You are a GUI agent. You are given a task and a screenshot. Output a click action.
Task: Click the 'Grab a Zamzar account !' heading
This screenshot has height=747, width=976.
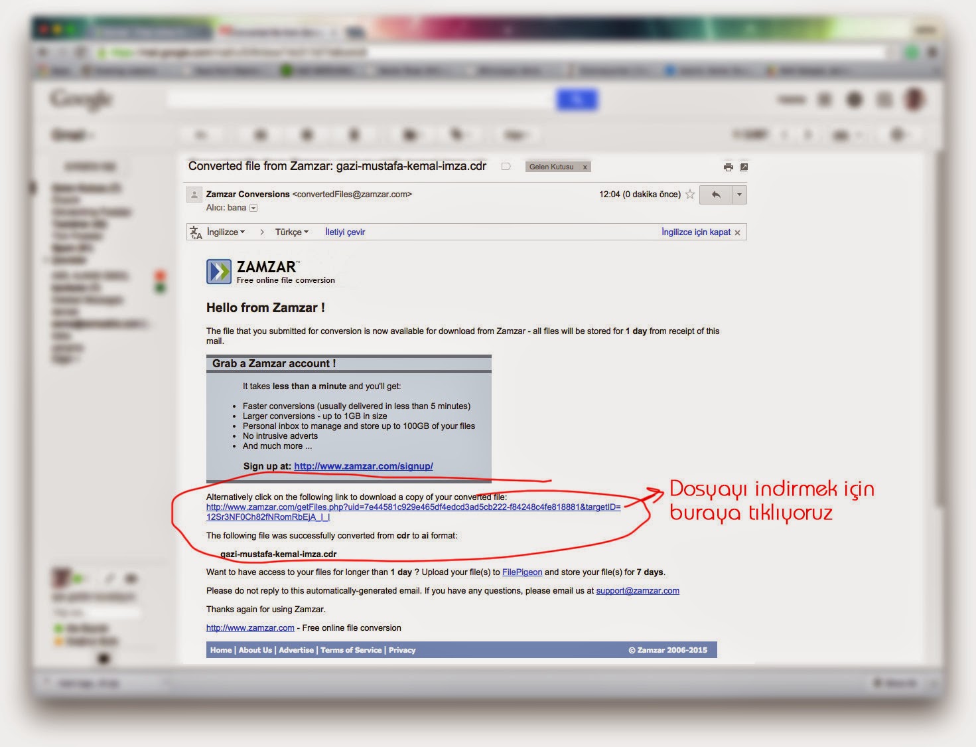274,364
